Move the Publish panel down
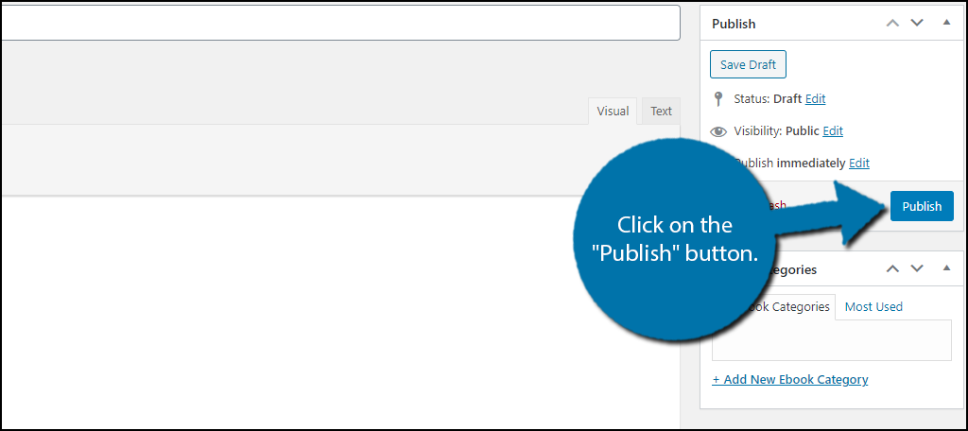Screen dimensions: 968x431 coord(916,23)
